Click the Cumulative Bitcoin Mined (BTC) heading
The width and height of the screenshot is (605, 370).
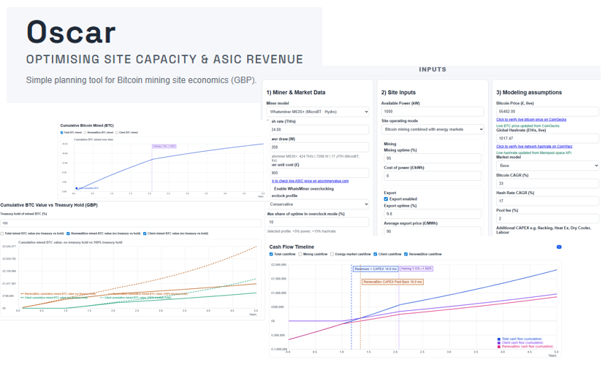[87, 126]
